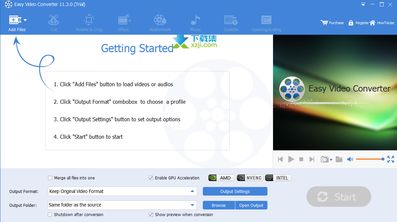Image resolution: width=397 pixels, height=222 pixels.
Task: Mute the preview volume speaker
Action: tap(350, 159)
